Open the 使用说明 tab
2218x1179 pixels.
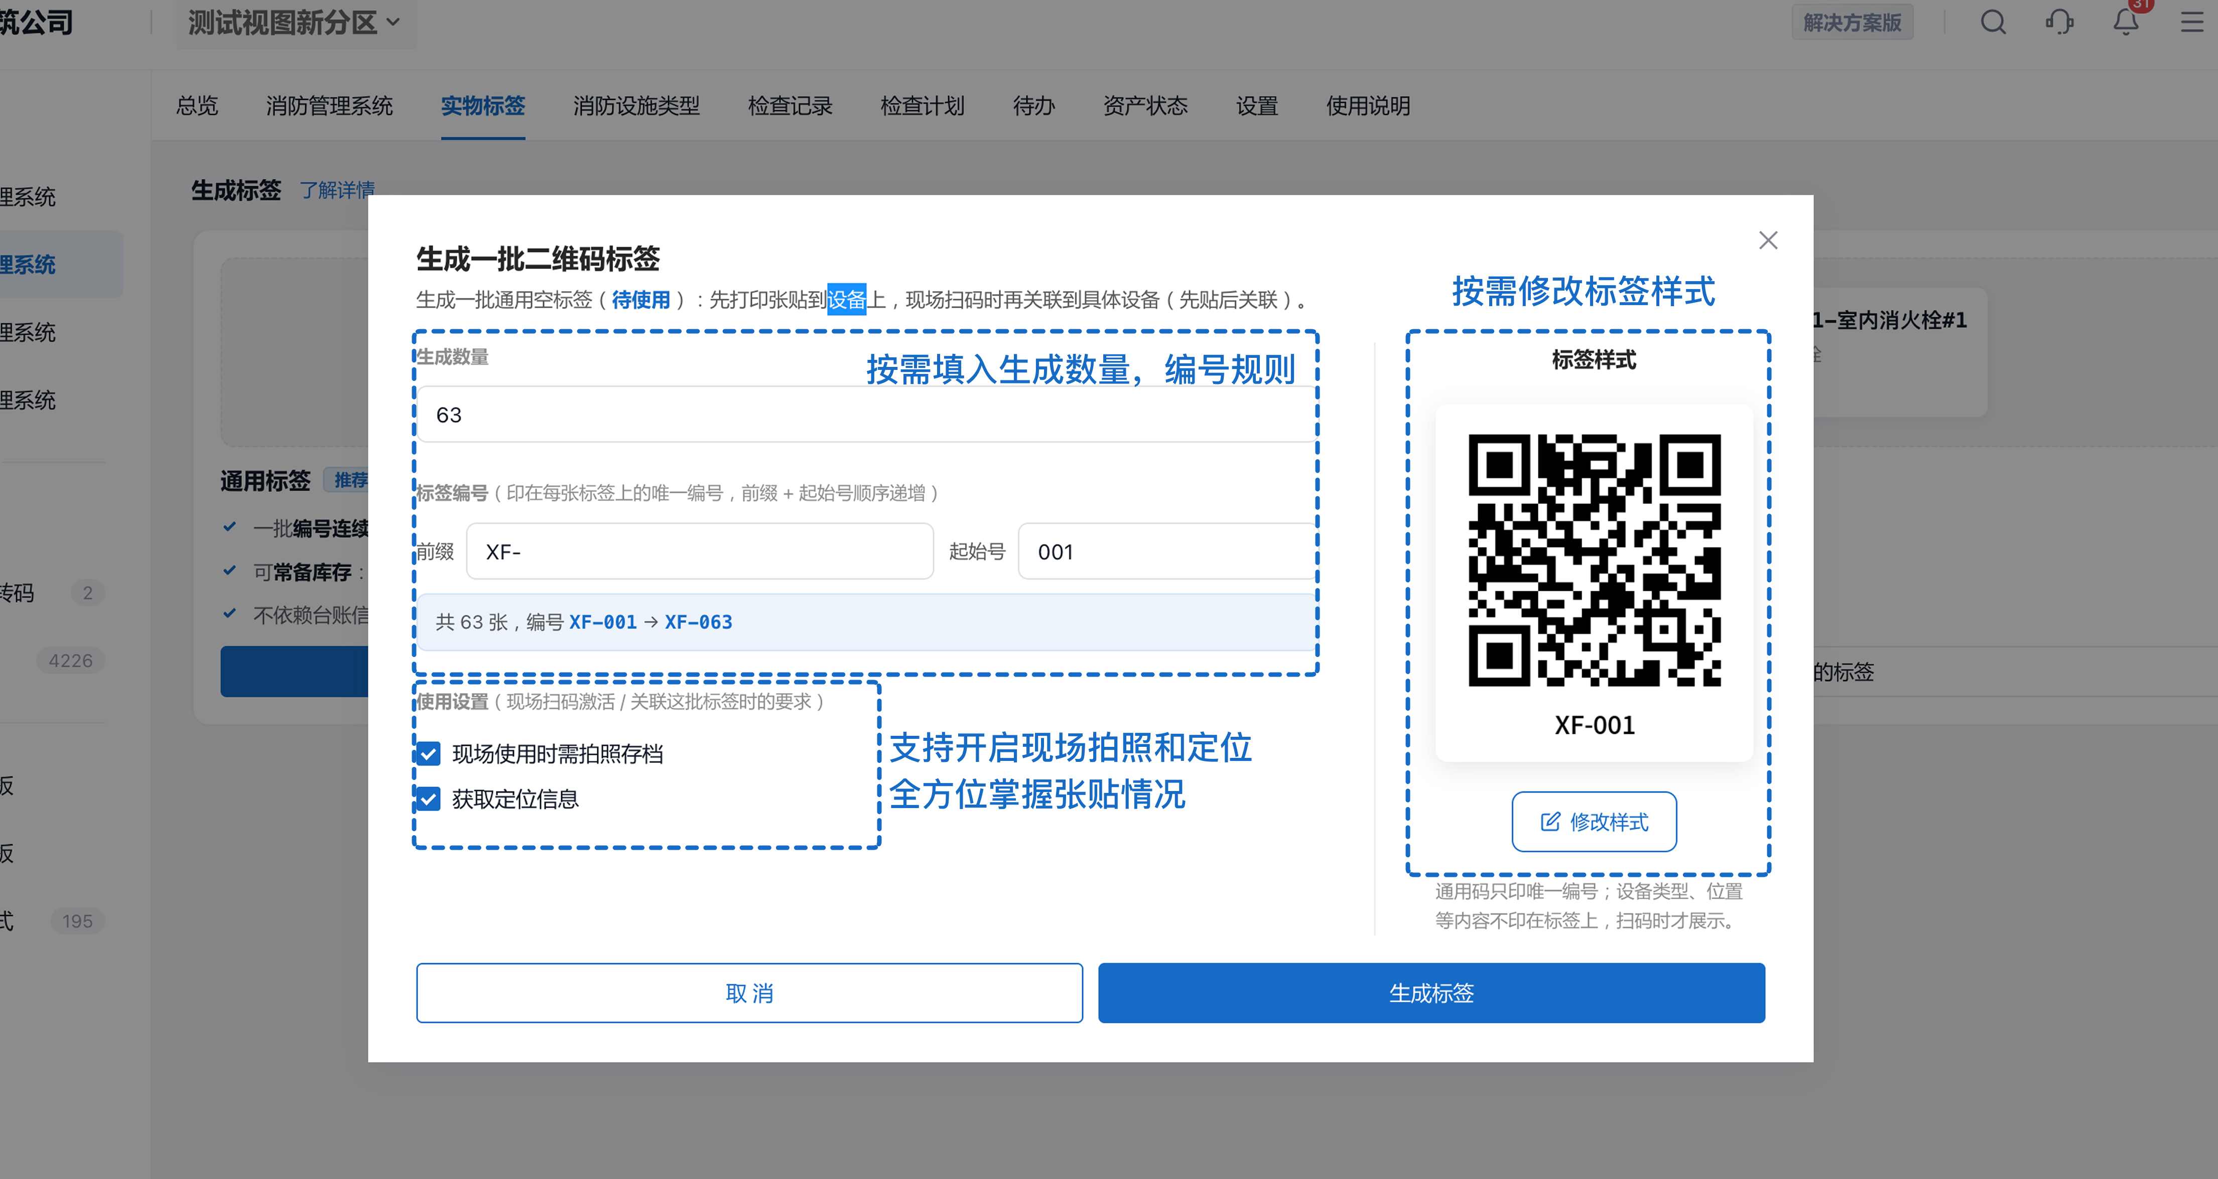click(x=1368, y=106)
